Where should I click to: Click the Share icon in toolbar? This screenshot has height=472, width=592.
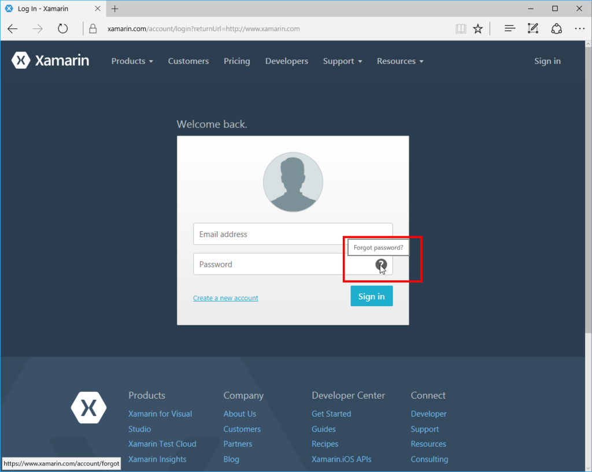pos(557,29)
